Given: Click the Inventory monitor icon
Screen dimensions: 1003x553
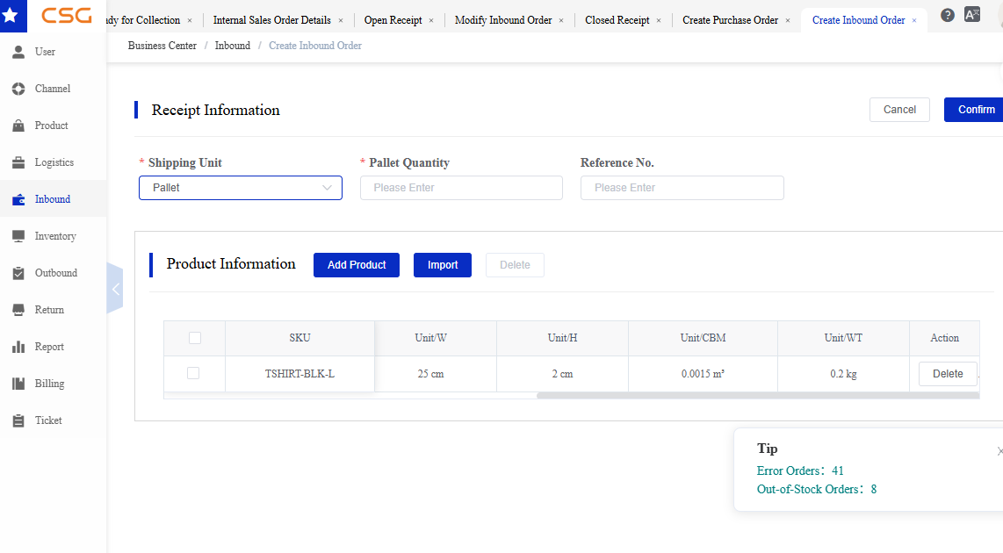Looking at the screenshot, I should point(18,236).
